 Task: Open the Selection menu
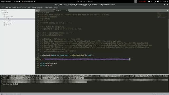12,8
